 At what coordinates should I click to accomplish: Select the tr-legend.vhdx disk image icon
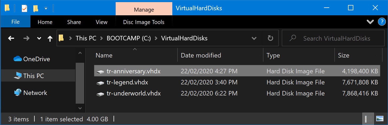tap(100, 83)
